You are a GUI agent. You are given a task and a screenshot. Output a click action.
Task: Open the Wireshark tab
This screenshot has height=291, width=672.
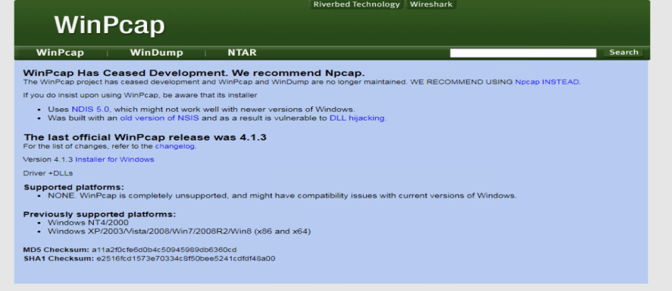(430, 5)
